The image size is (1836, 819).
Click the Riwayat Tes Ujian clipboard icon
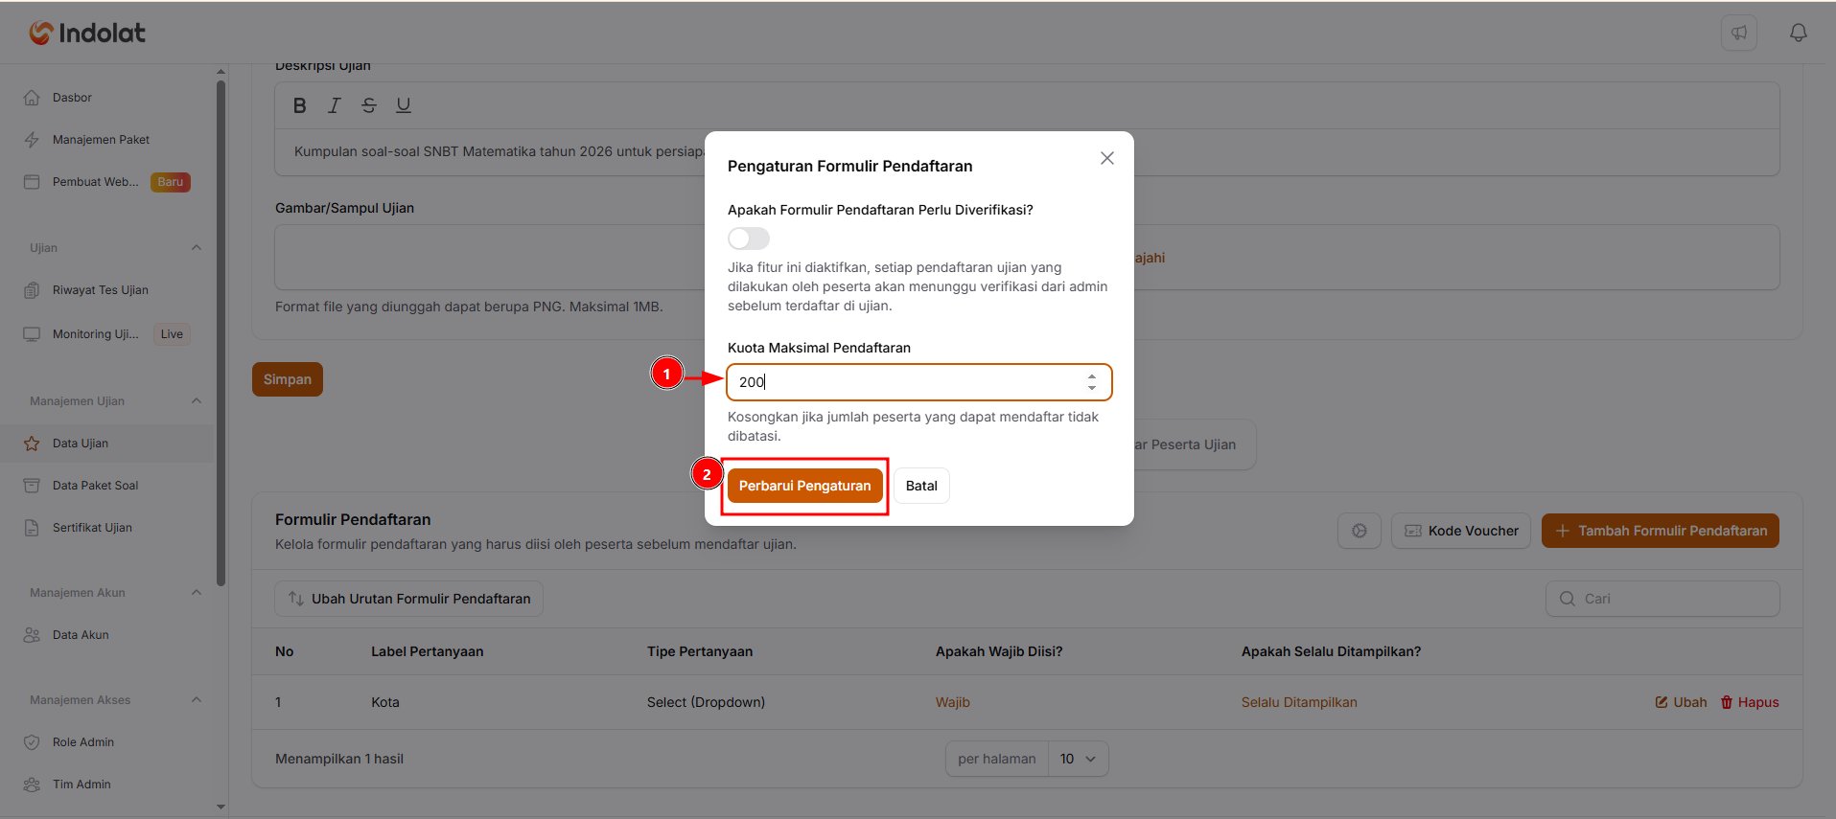(32, 290)
